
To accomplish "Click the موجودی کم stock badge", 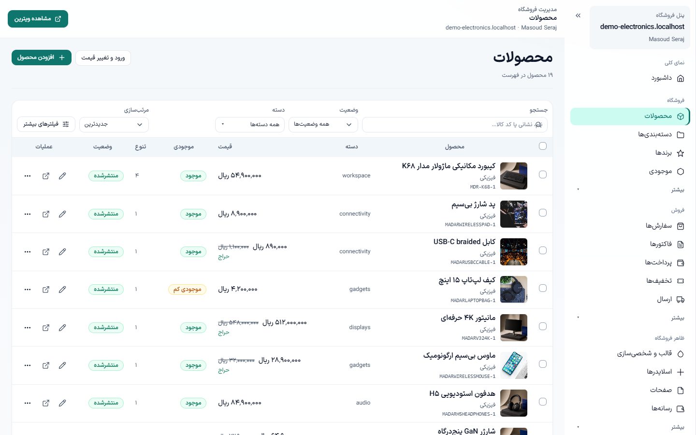I will pos(188,290).
